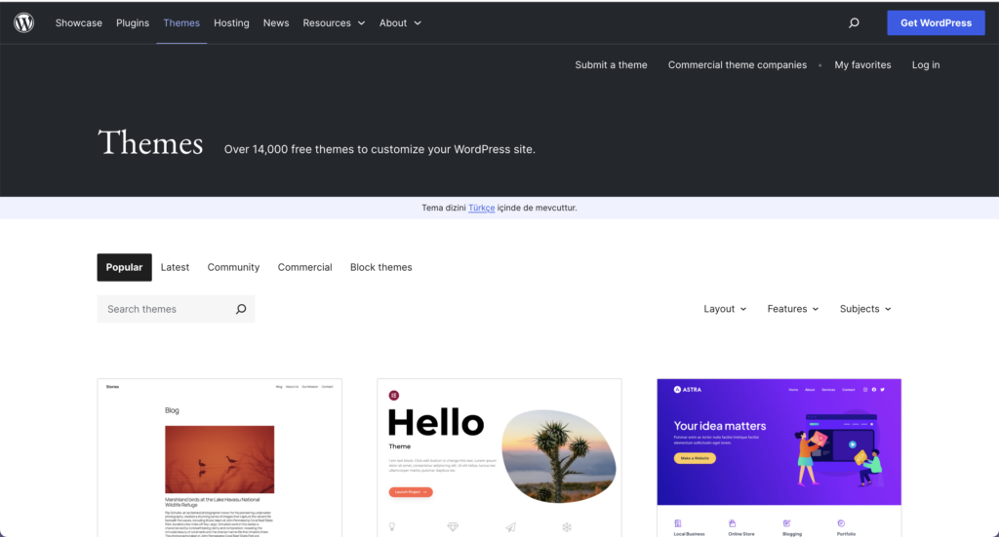999x537 pixels.
Task: Open the Features filter dropdown
Action: coord(793,309)
